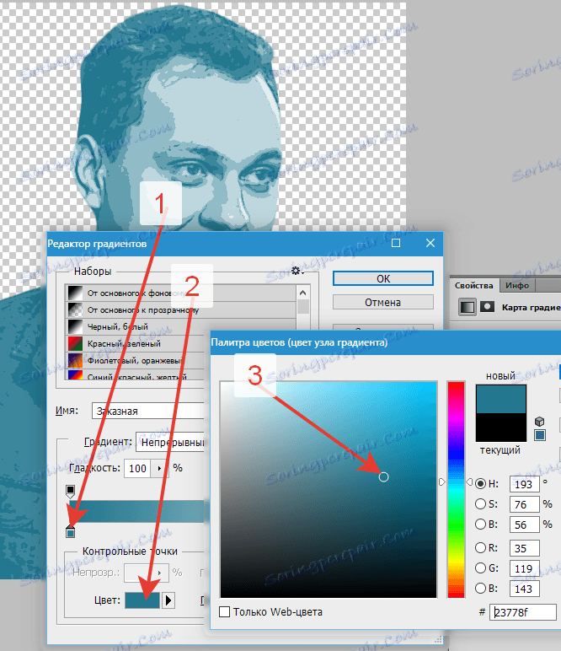Select the 'От основного к прозрачному' gradient preset
The image size is (561, 651).
tap(180, 309)
